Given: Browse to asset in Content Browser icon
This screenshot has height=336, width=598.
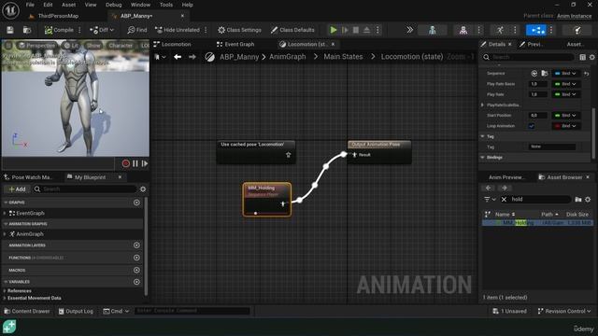Looking at the screenshot, I should click(x=27, y=30).
